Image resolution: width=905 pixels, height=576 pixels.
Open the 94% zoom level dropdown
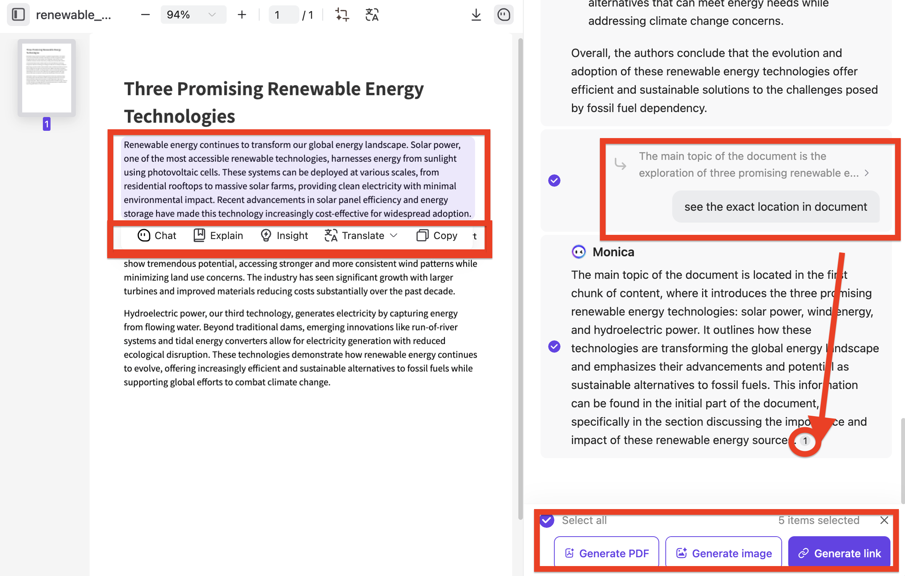pyautogui.click(x=193, y=15)
